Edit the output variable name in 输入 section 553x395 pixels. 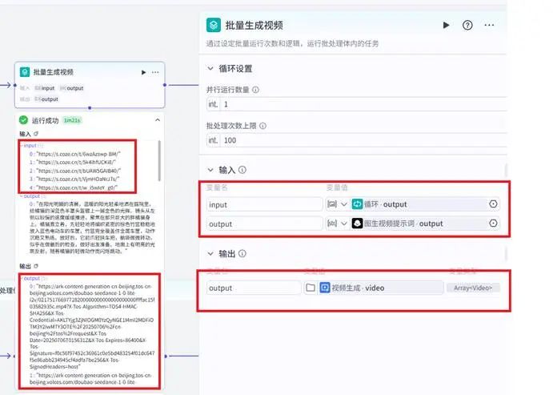265,224
